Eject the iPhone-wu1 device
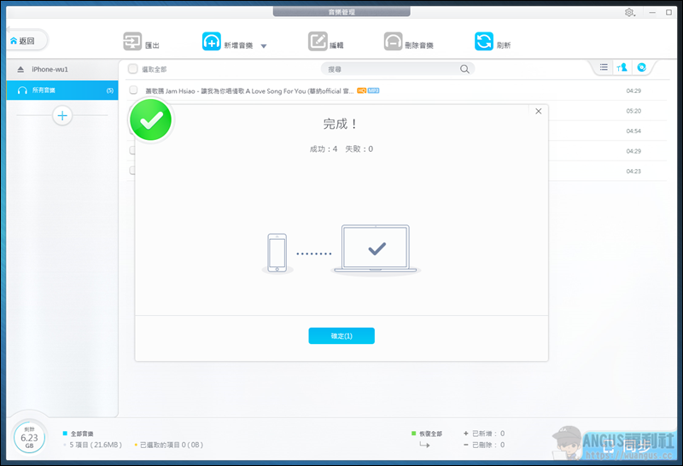The height and width of the screenshot is (466, 683). pyautogui.click(x=20, y=69)
